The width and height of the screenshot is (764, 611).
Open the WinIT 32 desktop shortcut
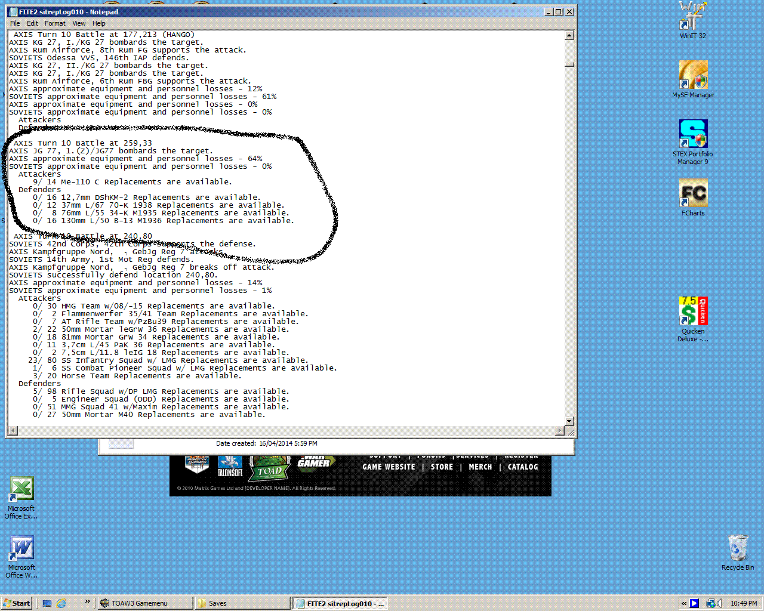[x=692, y=19]
